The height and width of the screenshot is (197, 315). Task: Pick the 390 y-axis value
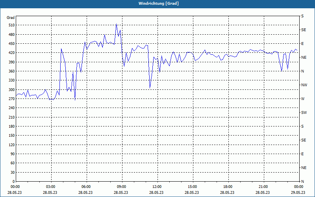point(11,62)
